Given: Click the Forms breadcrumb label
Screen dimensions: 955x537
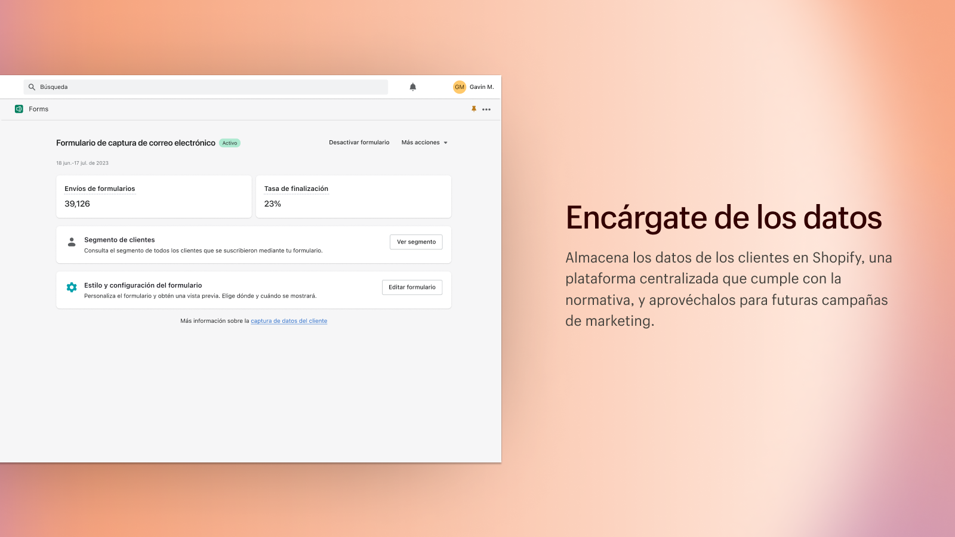Looking at the screenshot, I should point(39,109).
